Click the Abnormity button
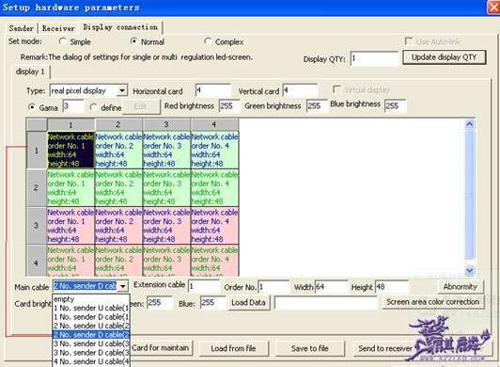Screen dimensions: 500x367 461,286
